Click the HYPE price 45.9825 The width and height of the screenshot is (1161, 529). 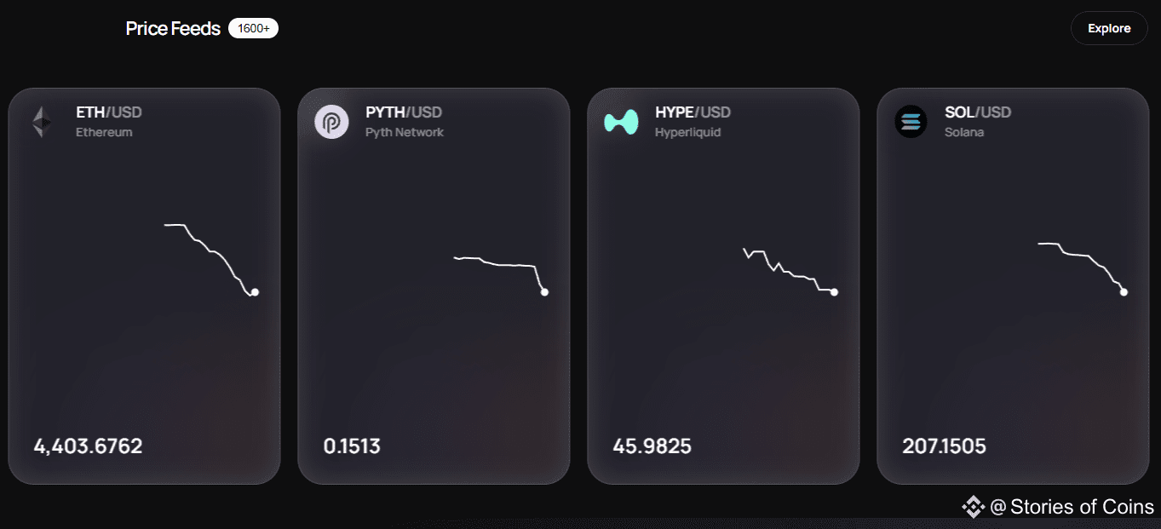652,446
